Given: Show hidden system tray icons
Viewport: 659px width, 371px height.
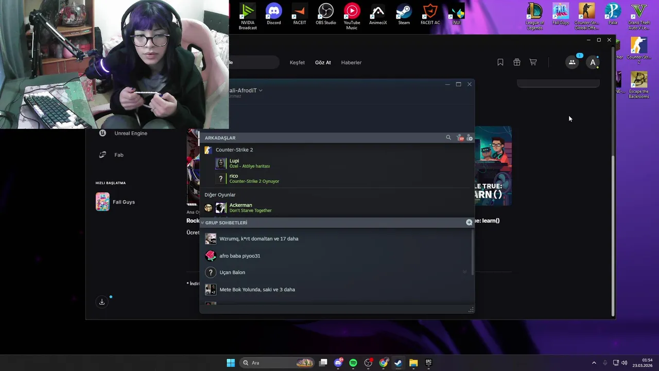Looking at the screenshot, I should click(594, 363).
